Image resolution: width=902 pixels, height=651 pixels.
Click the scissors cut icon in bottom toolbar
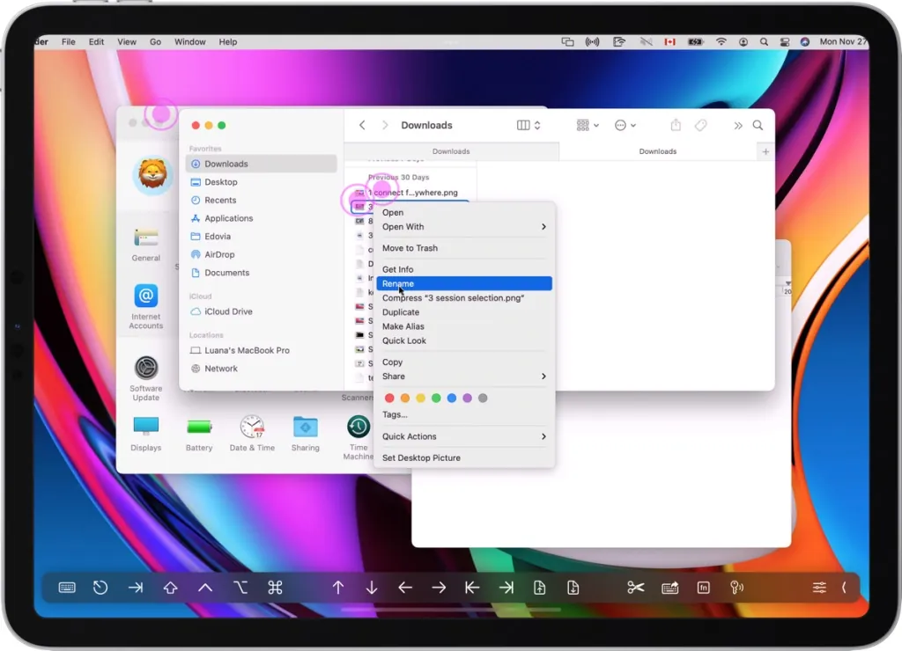tap(636, 588)
